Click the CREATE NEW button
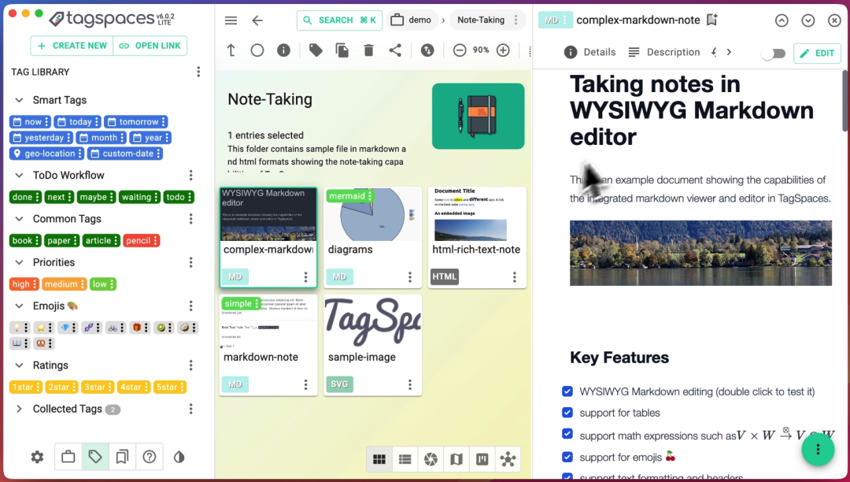 tap(72, 46)
